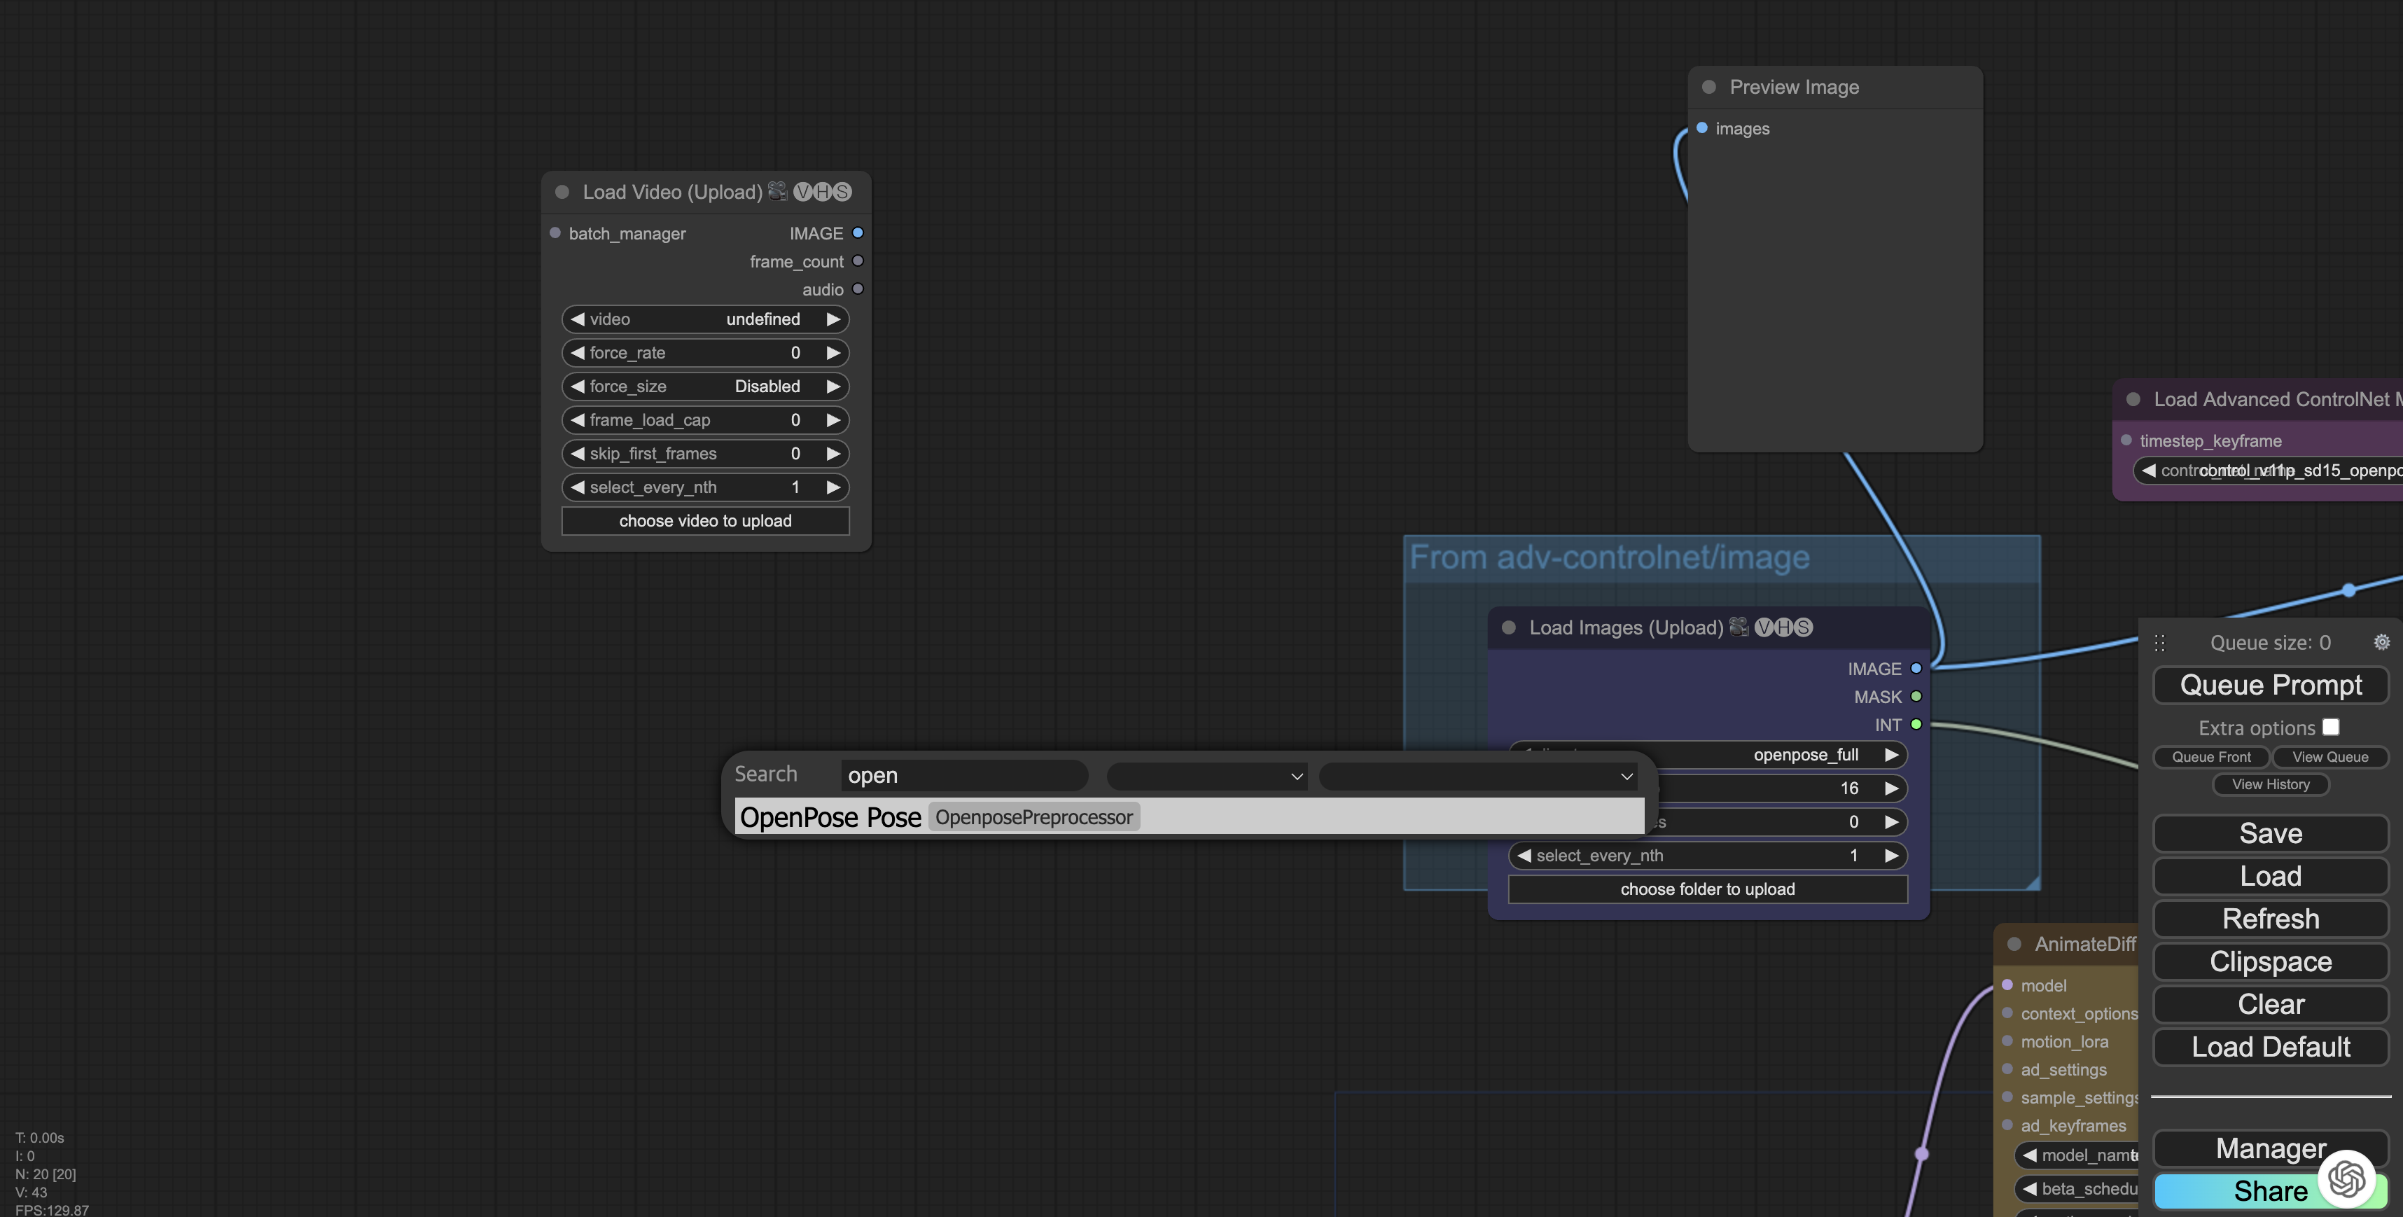Increase select_every_nth on Load Video node
Image resolution: width=2403 pixels, height=1217 pixels.
[833, 487]
